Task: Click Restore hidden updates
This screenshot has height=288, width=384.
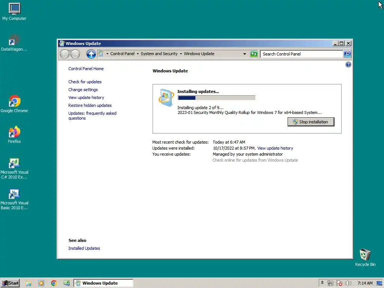Action: tap(90, 105)
